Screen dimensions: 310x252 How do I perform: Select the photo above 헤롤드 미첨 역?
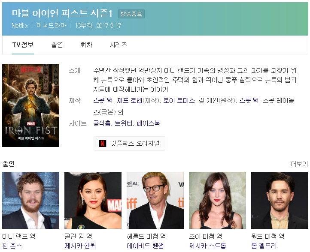[155, 200]
